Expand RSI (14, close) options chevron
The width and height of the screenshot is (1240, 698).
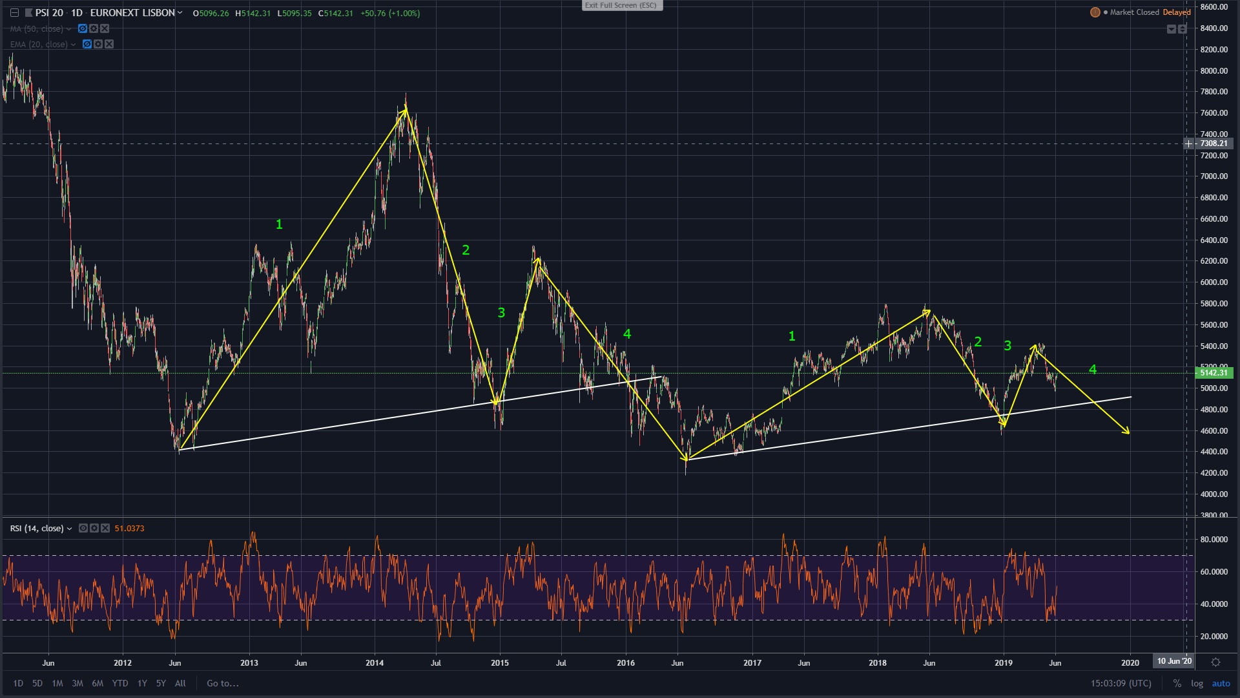coord(69,529)
